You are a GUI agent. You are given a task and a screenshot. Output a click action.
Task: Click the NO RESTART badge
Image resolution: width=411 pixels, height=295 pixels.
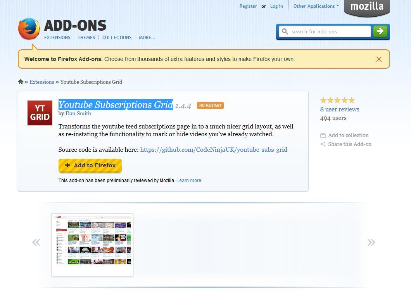pos(210,105)
